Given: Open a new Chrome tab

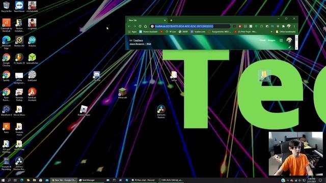Looking at the screenshot, I should pyautogui.click(x=171, y=20).
